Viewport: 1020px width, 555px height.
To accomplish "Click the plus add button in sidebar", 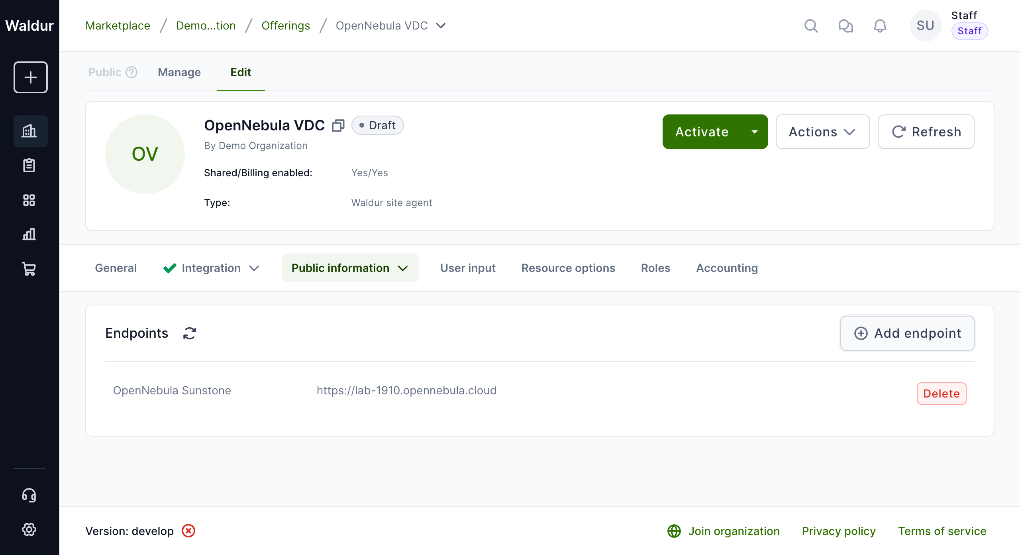I will pos(31,77).
